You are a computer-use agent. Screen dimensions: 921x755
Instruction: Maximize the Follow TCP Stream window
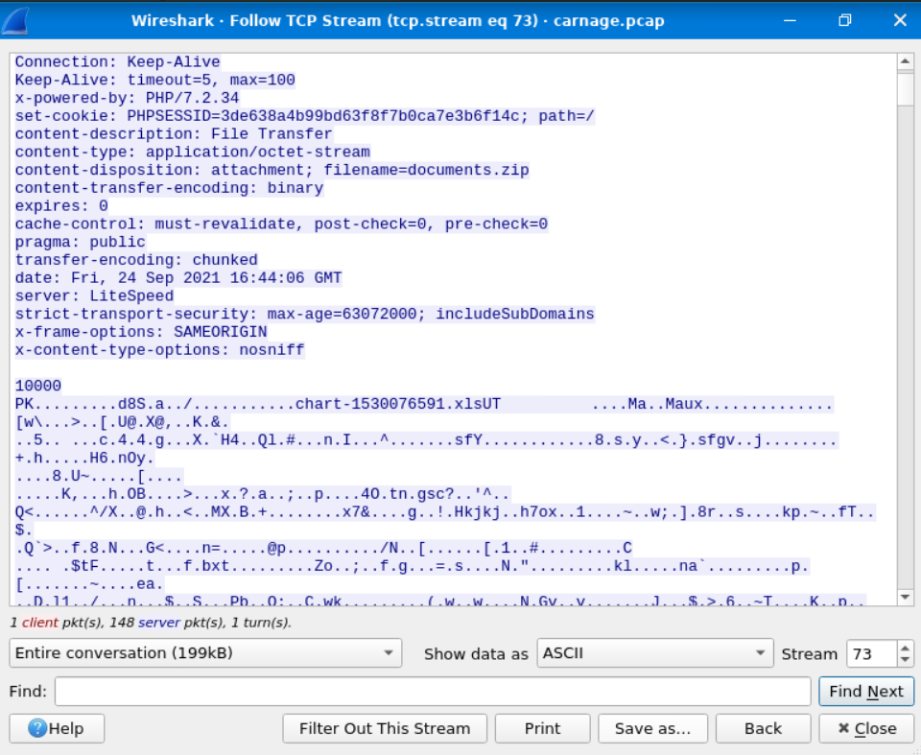tap(844, 20)
